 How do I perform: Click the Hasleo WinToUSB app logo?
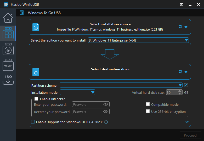pyautogui.click(x=6, y=4)
